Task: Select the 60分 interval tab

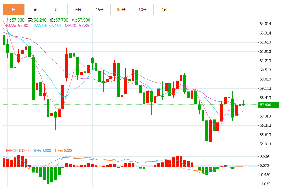Action: [143, 10]
